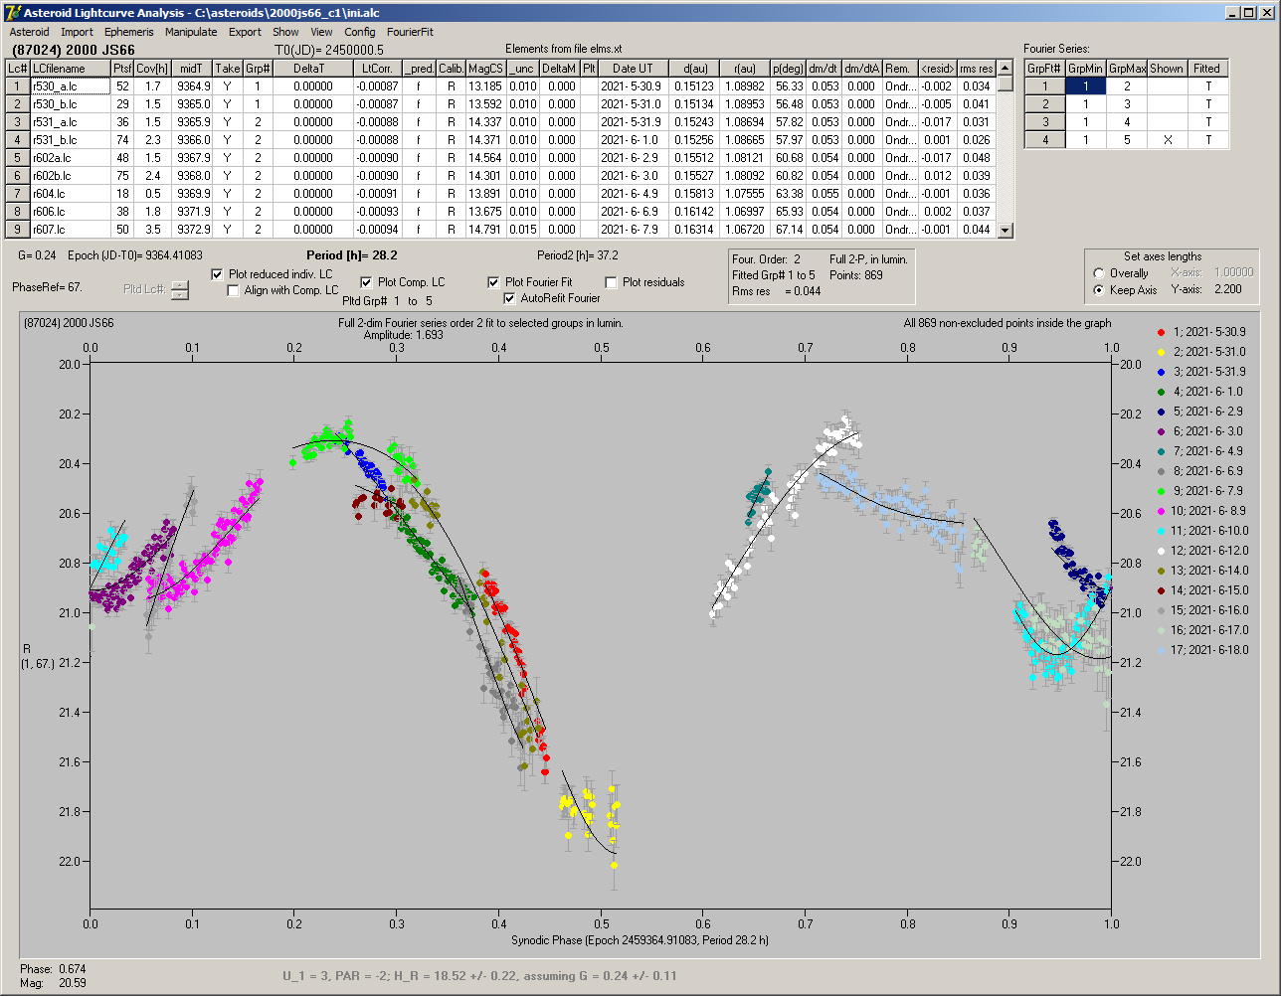Click the Fitted column header
The height and width of the screenshot is (996, 1281).
pos(1207,69)
